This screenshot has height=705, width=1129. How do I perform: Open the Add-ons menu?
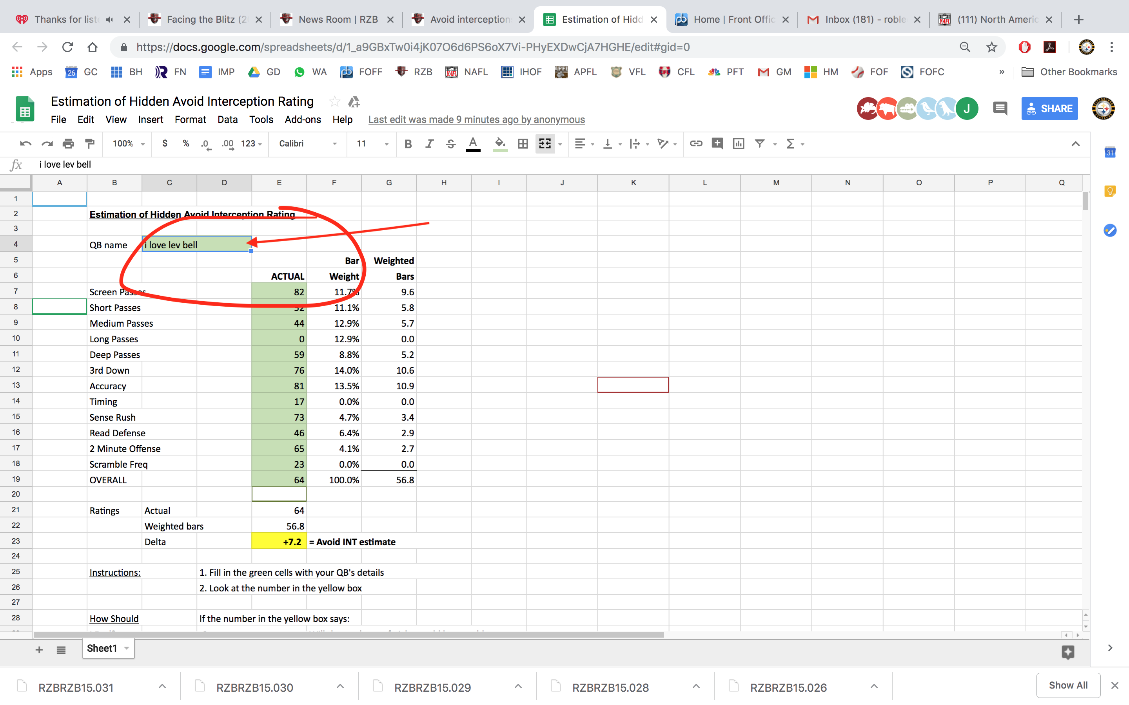tap(303, 119)
